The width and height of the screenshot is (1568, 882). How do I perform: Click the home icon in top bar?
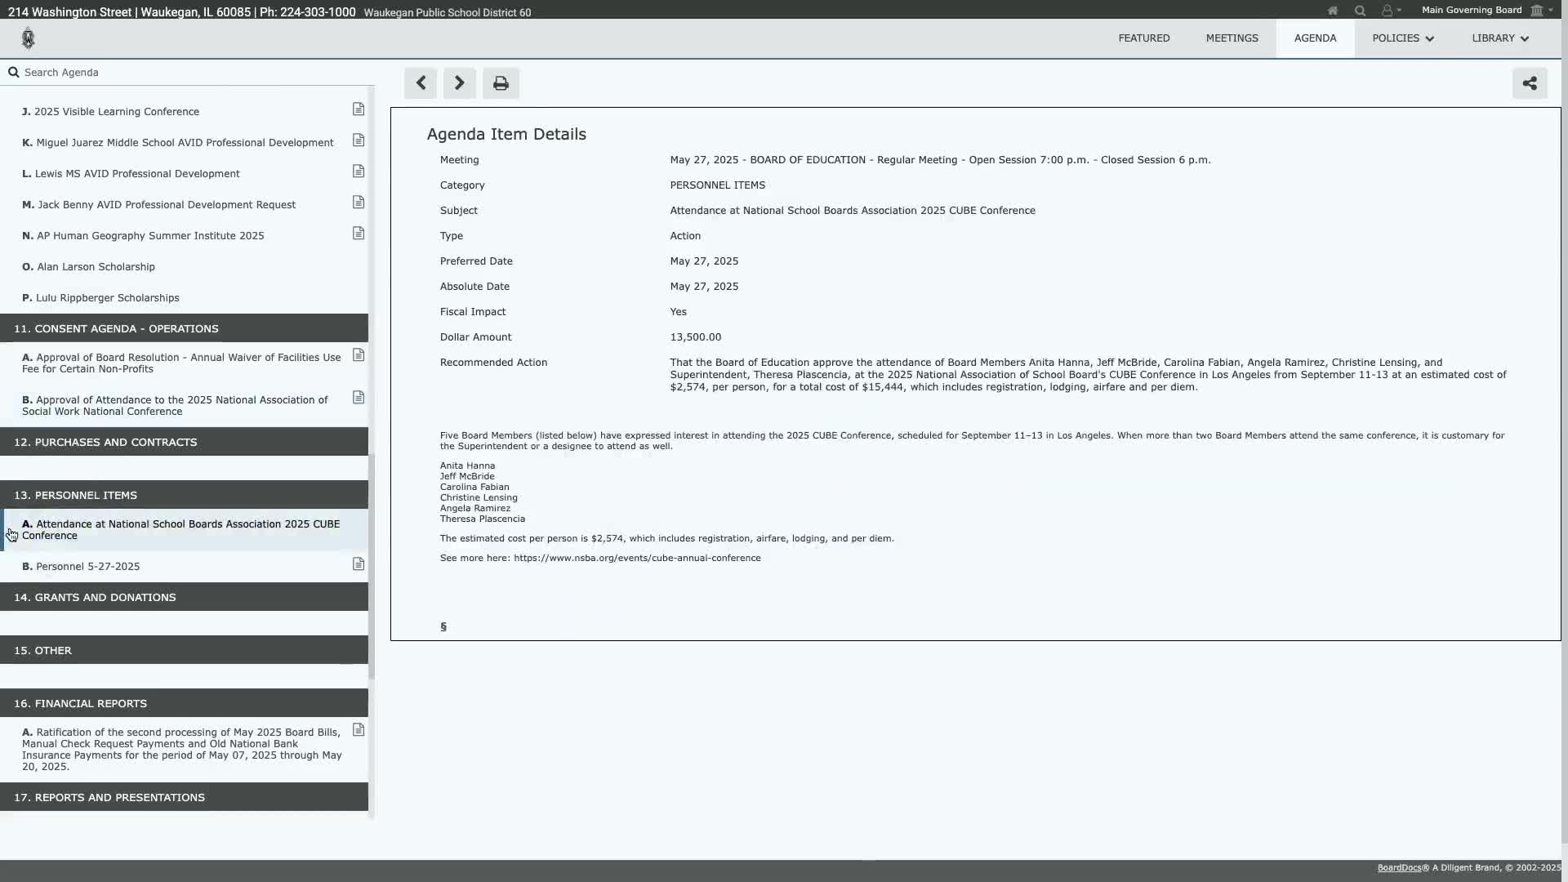tap(1332, 11)
